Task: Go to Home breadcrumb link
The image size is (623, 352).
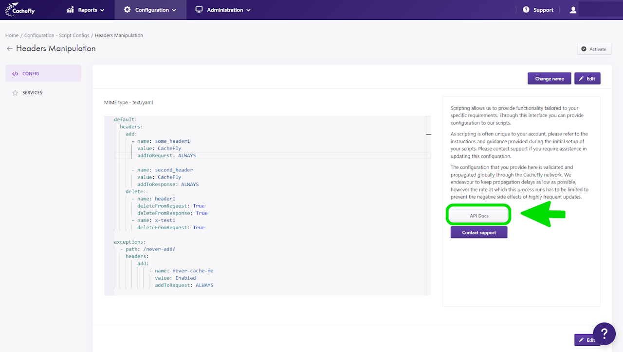Action: click(12, 35)
